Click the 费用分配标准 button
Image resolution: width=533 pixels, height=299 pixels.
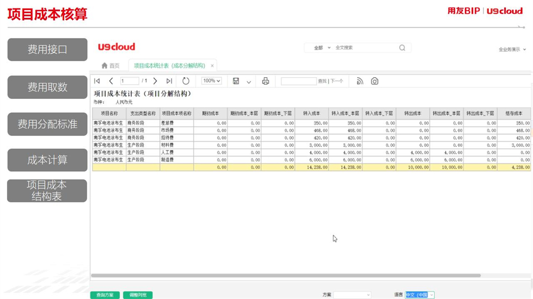coord(47,124)
